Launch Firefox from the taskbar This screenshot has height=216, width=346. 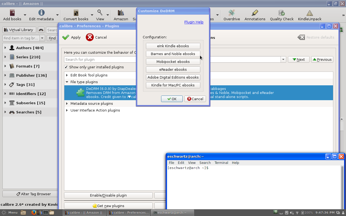click(34, 212)
